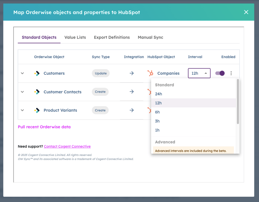This screenshot has height=202, width=259.
Task: Choose the 24h interval option
Action: pos(158,94)
